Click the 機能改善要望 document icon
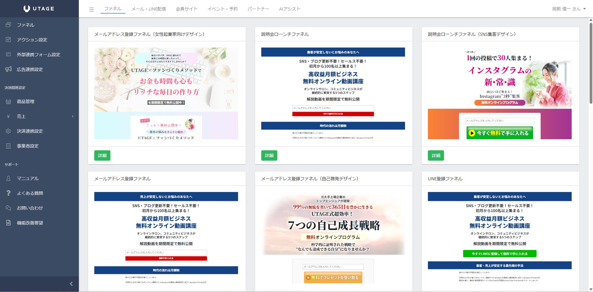 [8, 223]
